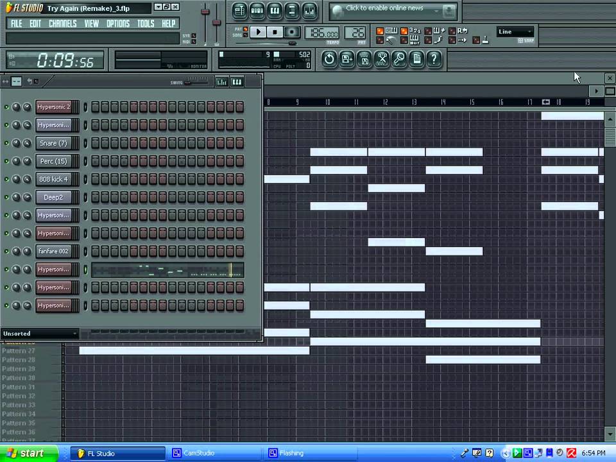Select the Perc (15) channel button
The width and height of the screenshot is (616, 462).
coord(54,161)
